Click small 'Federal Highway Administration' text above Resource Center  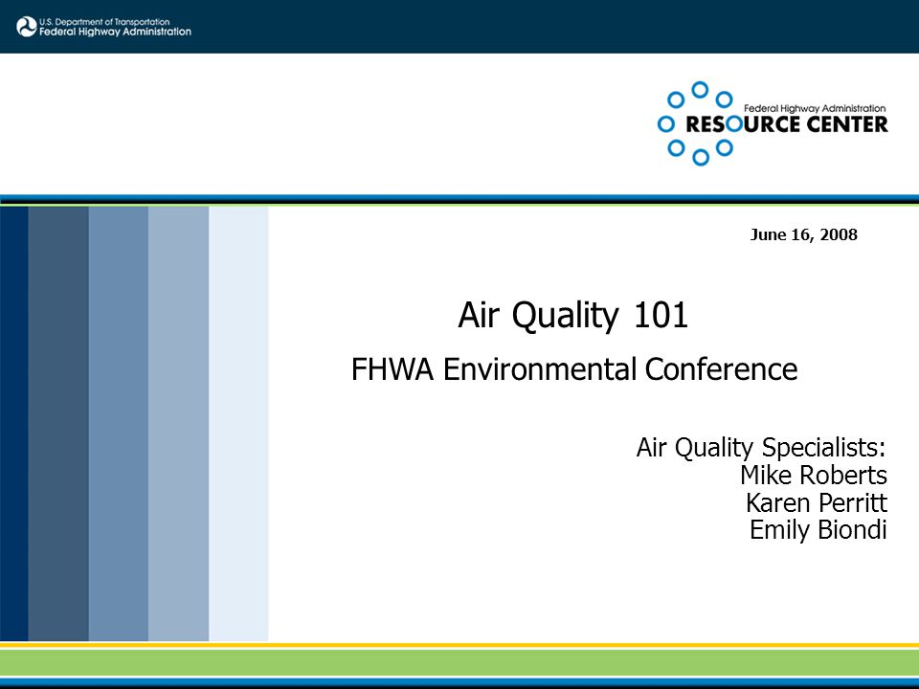(x=815, y=108)
